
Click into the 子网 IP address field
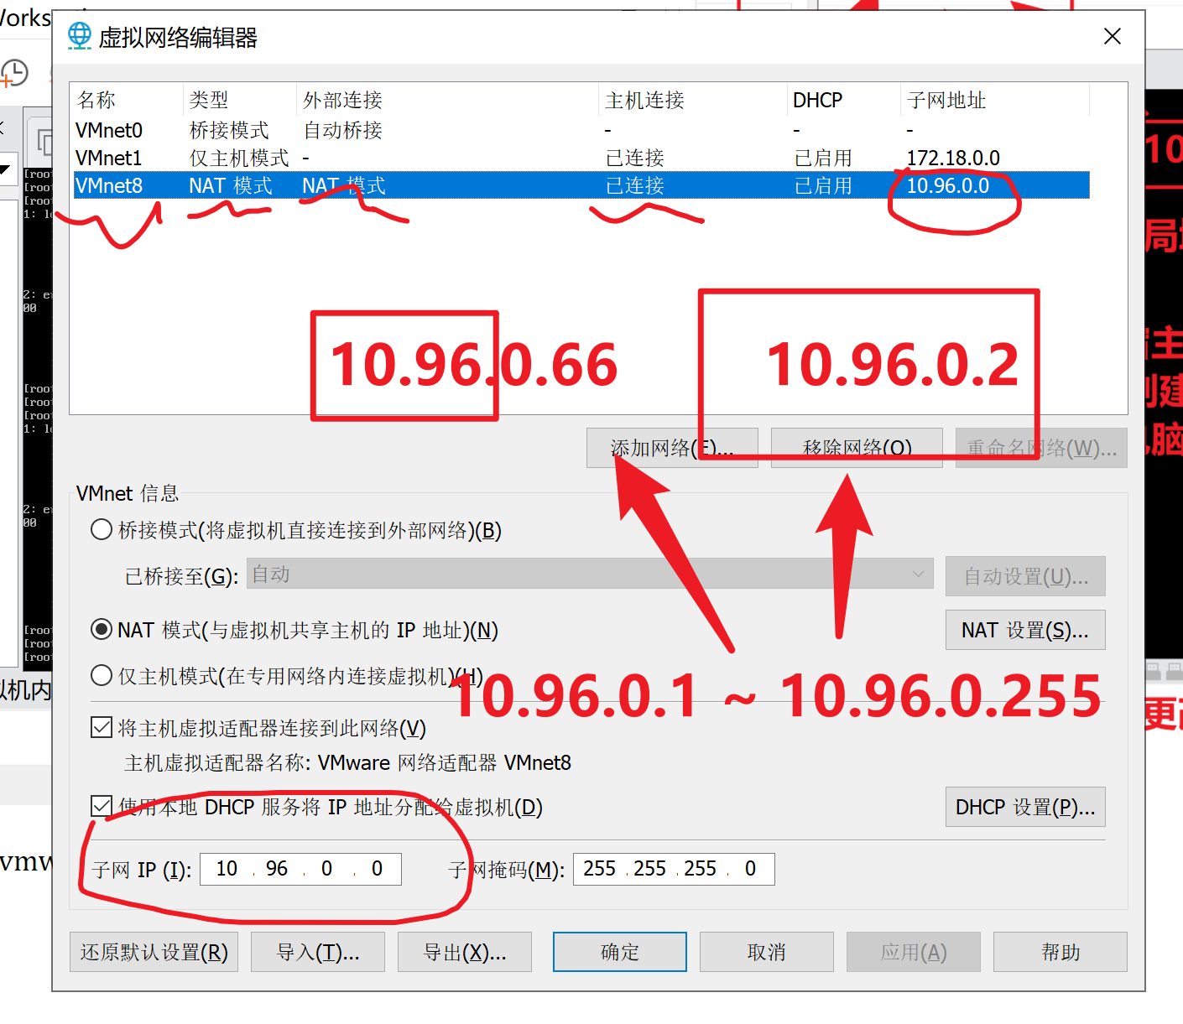click(300, 869)
